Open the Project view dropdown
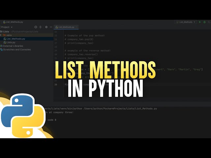The image size is (211, 158). coord(7,27)
